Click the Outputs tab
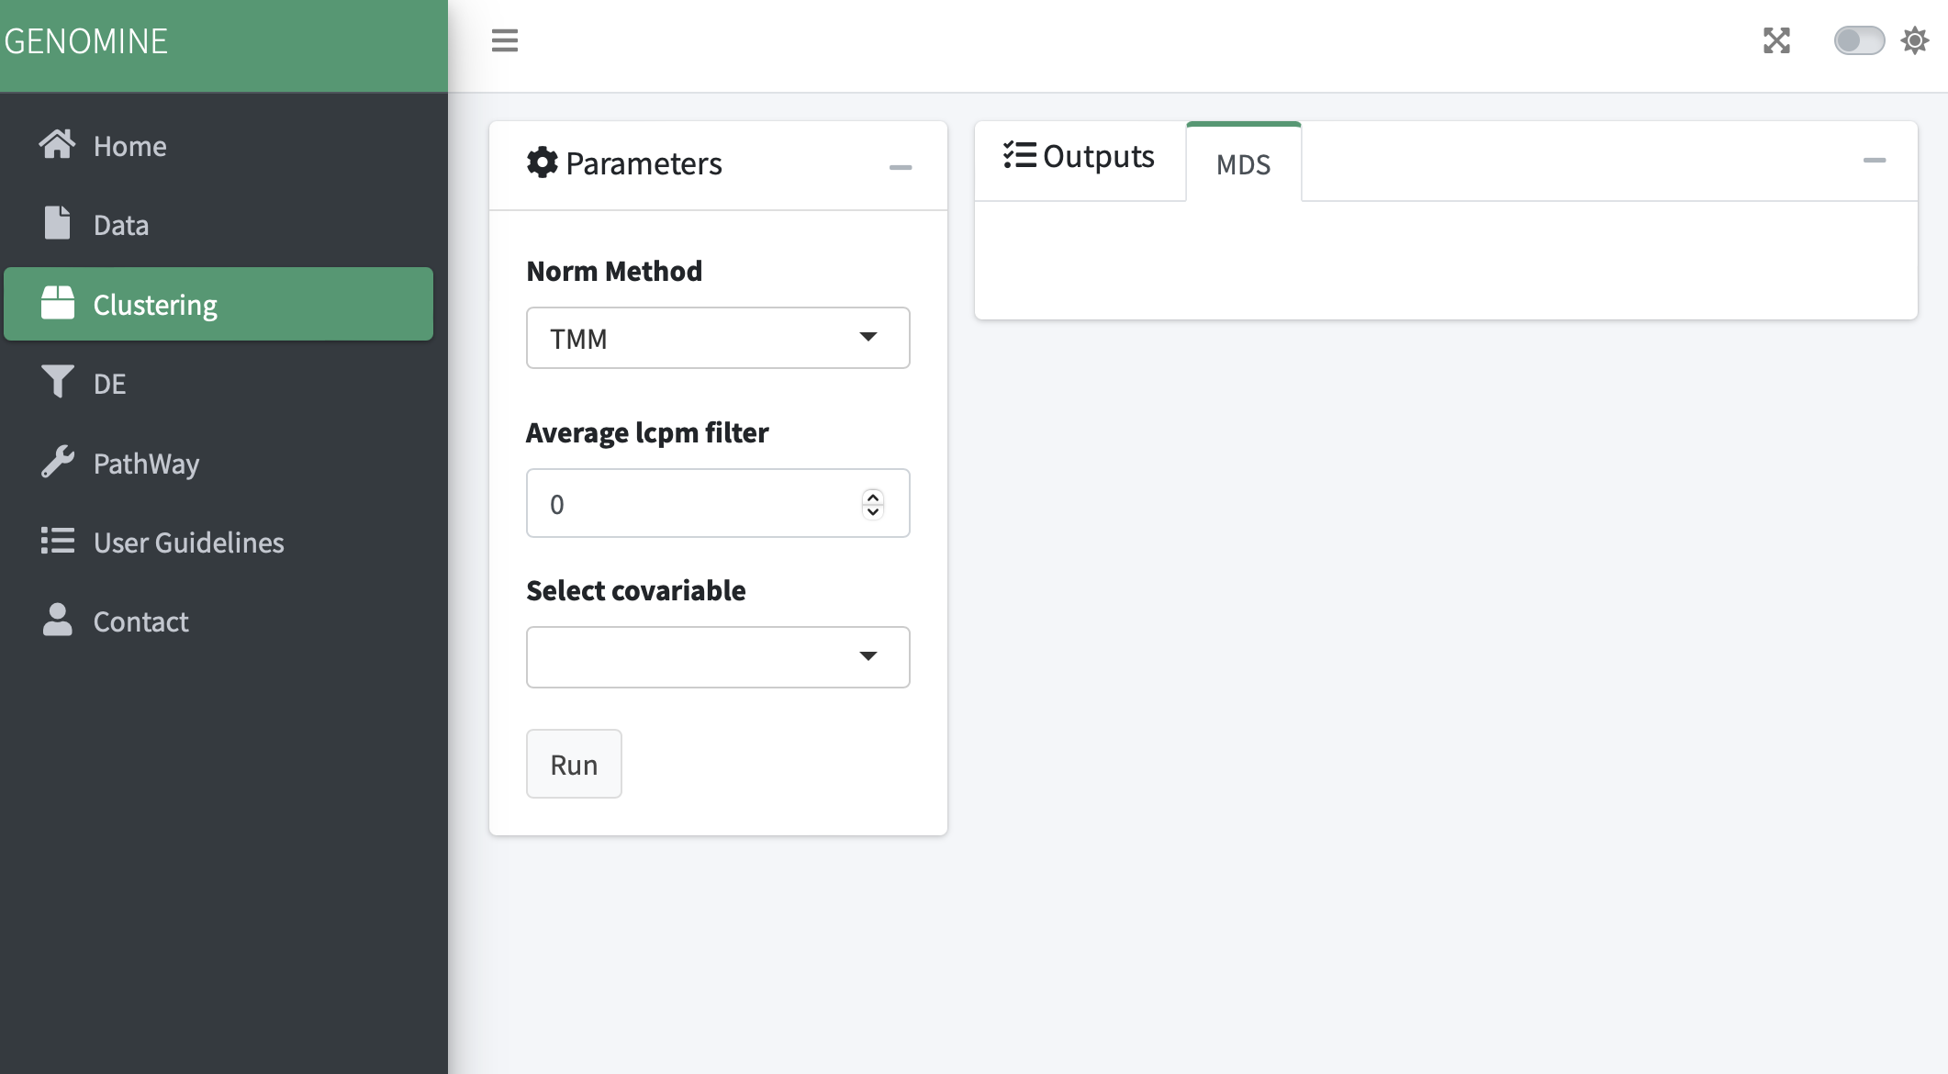1948x1074 pixels. point(1078,155)
